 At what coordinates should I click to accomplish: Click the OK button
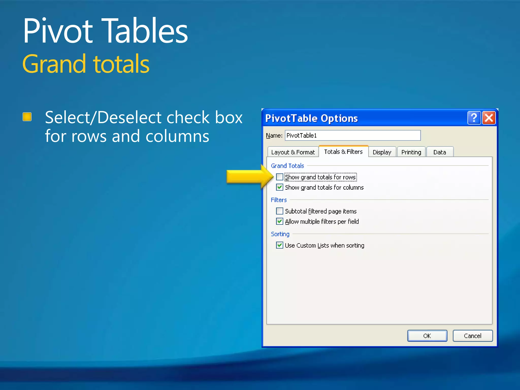pyautogui.click(x=427, y=336)
